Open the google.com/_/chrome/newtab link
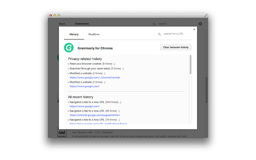 coord(95,78)
